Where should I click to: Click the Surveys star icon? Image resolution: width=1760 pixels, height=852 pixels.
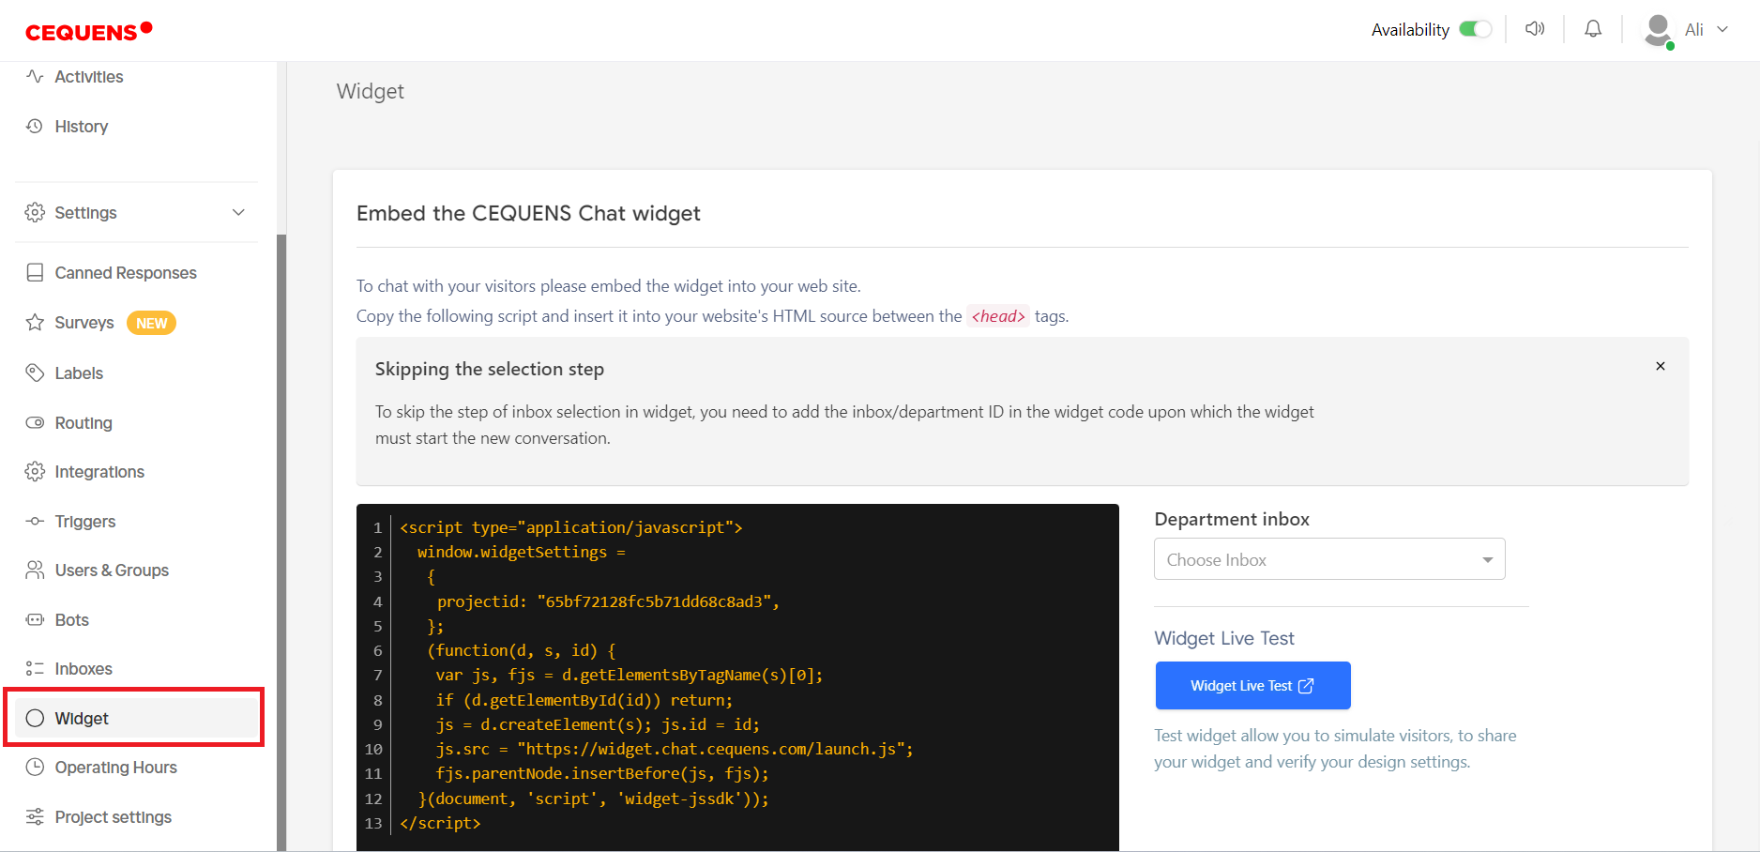point(35,322)
